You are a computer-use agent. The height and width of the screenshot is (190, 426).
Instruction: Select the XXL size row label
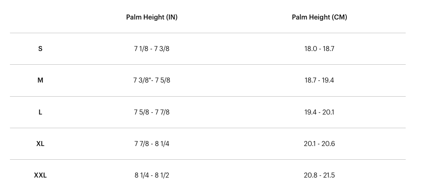tap(40, 175)
